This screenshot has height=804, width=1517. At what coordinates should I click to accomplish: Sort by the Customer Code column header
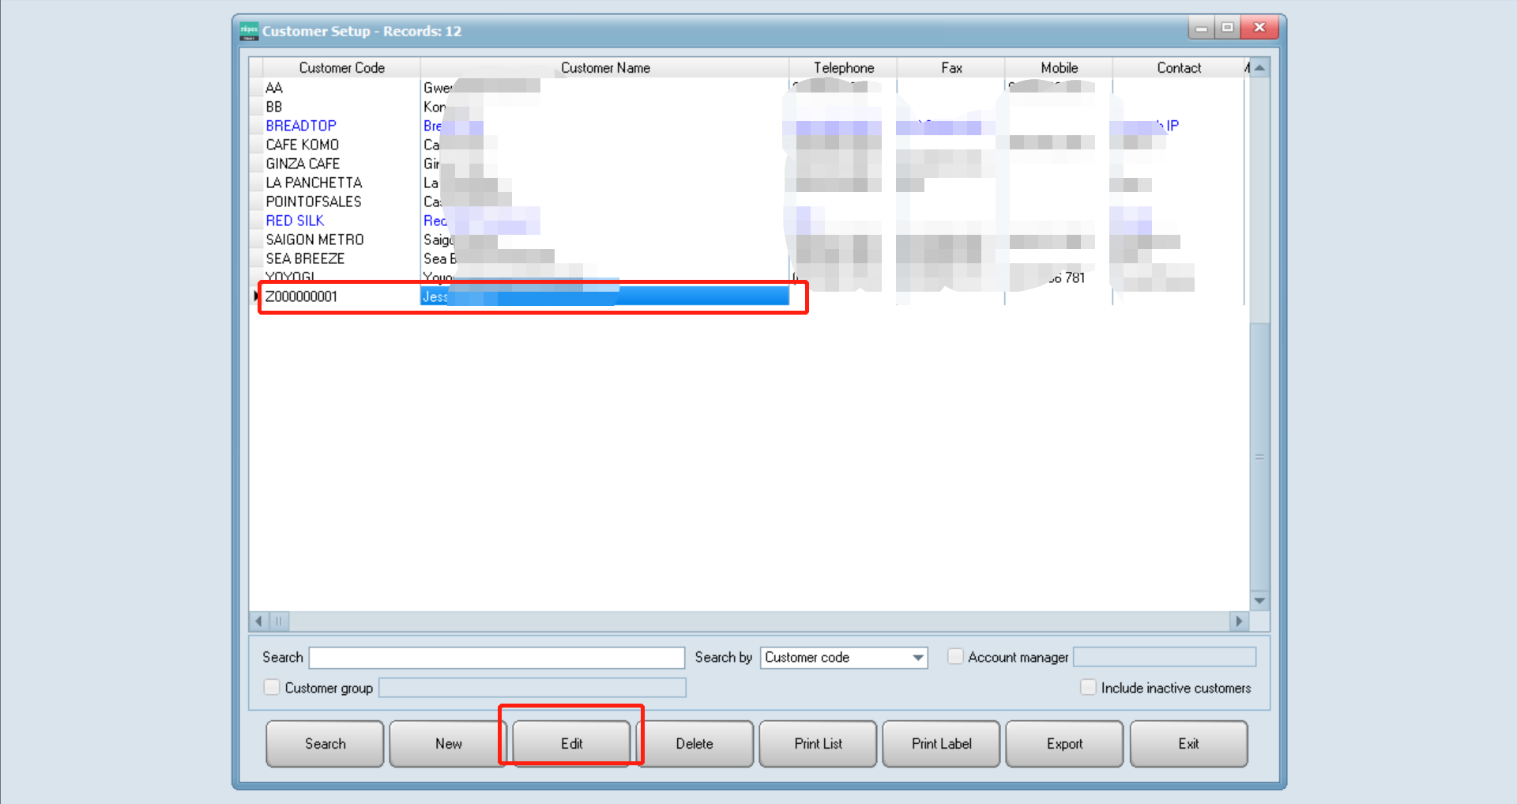coord(341,67)
